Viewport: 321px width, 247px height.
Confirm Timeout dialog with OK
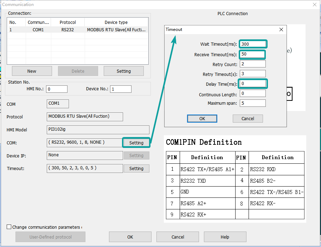[202, 118]
